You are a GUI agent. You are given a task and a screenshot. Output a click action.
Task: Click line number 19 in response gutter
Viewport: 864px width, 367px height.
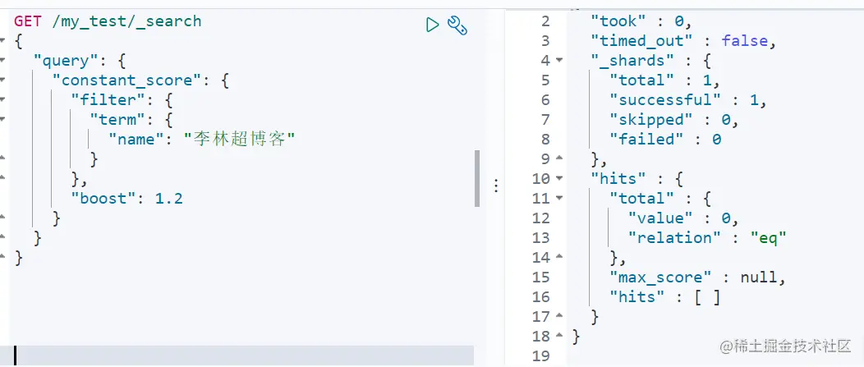coord(541,356)
